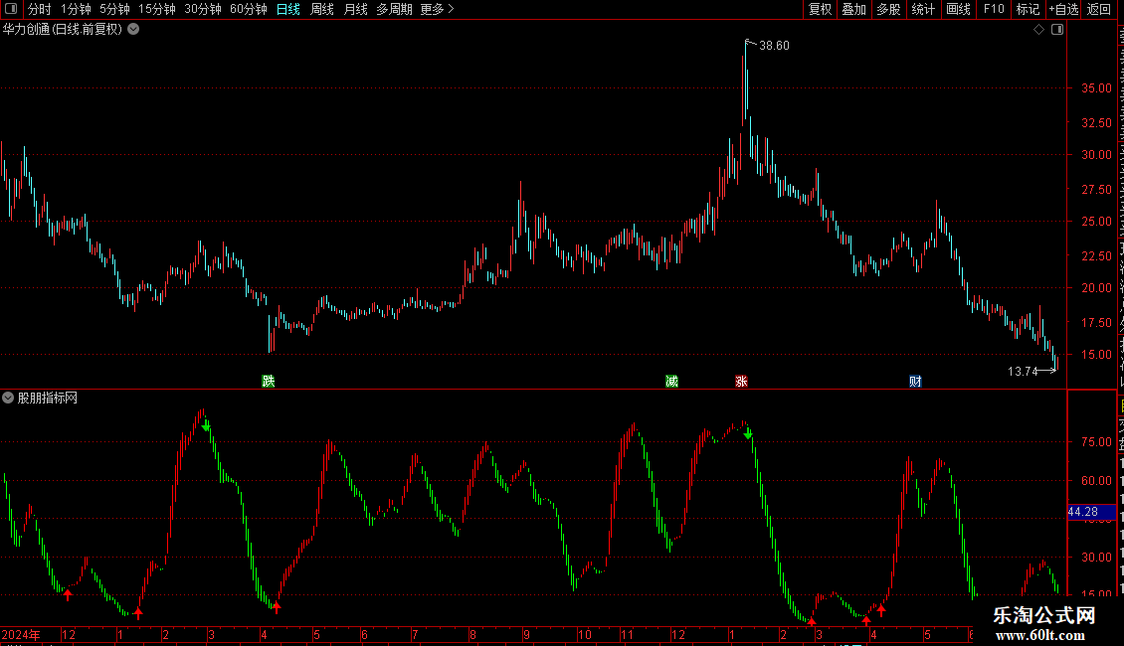Viewport: 1124px width, 646px height.
Task: Open F10 company information
Action: (x=994, y=9)
